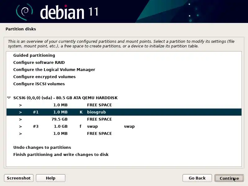Select the 79.5 GB FREE SPACE row
Screen dimensions: 248x186
tap(124, 119)
